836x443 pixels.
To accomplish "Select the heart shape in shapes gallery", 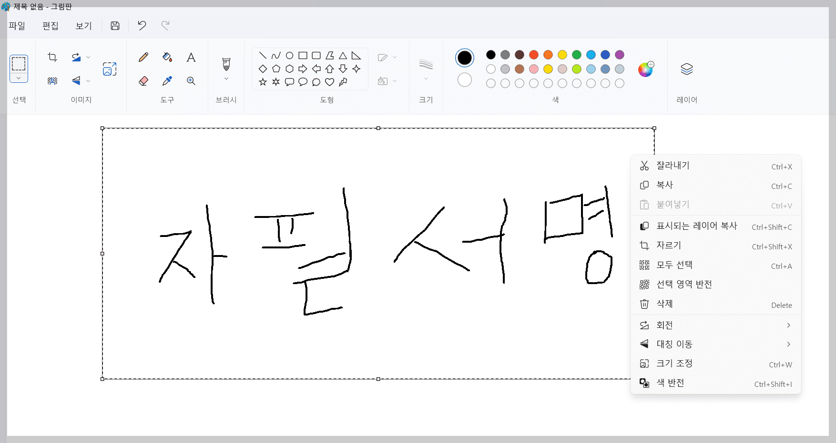I will (x=329, y=82).
